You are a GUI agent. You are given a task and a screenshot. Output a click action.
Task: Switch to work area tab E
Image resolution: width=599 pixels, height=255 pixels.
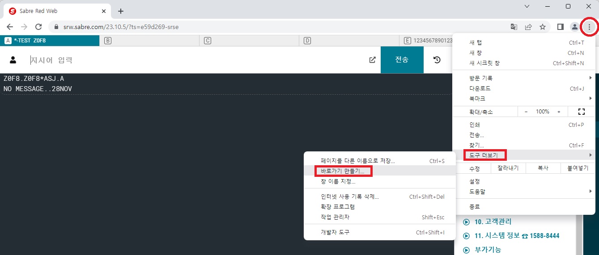coord(426,41)
